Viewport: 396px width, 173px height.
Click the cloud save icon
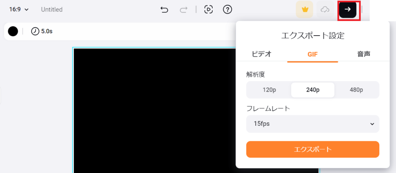(x=325, y=10)
